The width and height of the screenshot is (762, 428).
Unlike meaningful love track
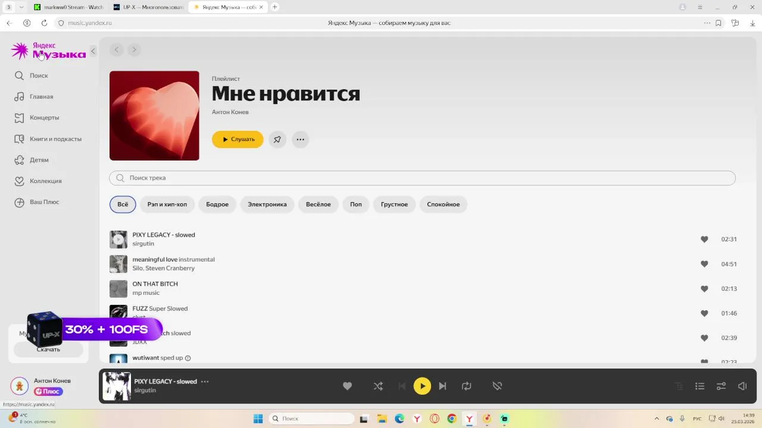[704, 264]
